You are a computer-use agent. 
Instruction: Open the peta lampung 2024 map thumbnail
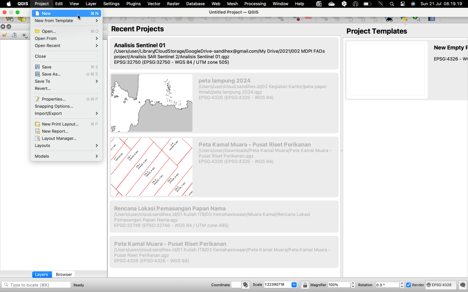[x=152, y=103]
